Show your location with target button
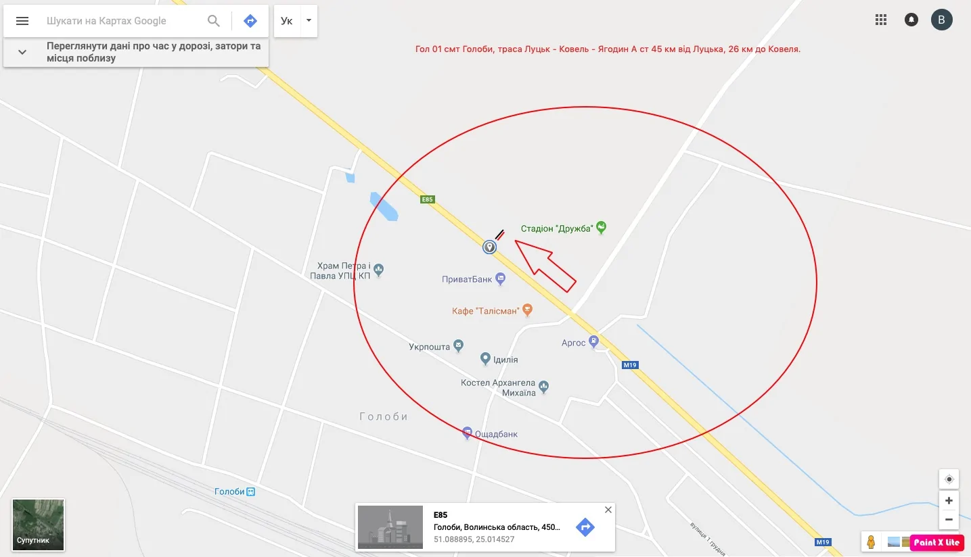971x557 pixels. click(949, 479)
